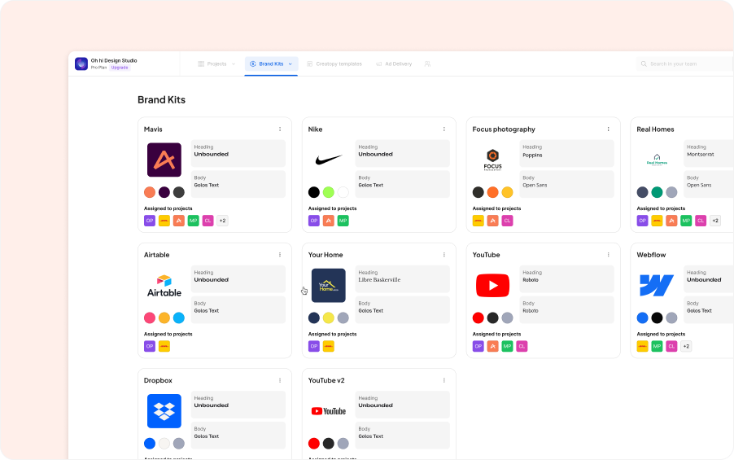The image size is (734, 460).
Task: Click the Upgrade plan link
Action: coord(120,68)
